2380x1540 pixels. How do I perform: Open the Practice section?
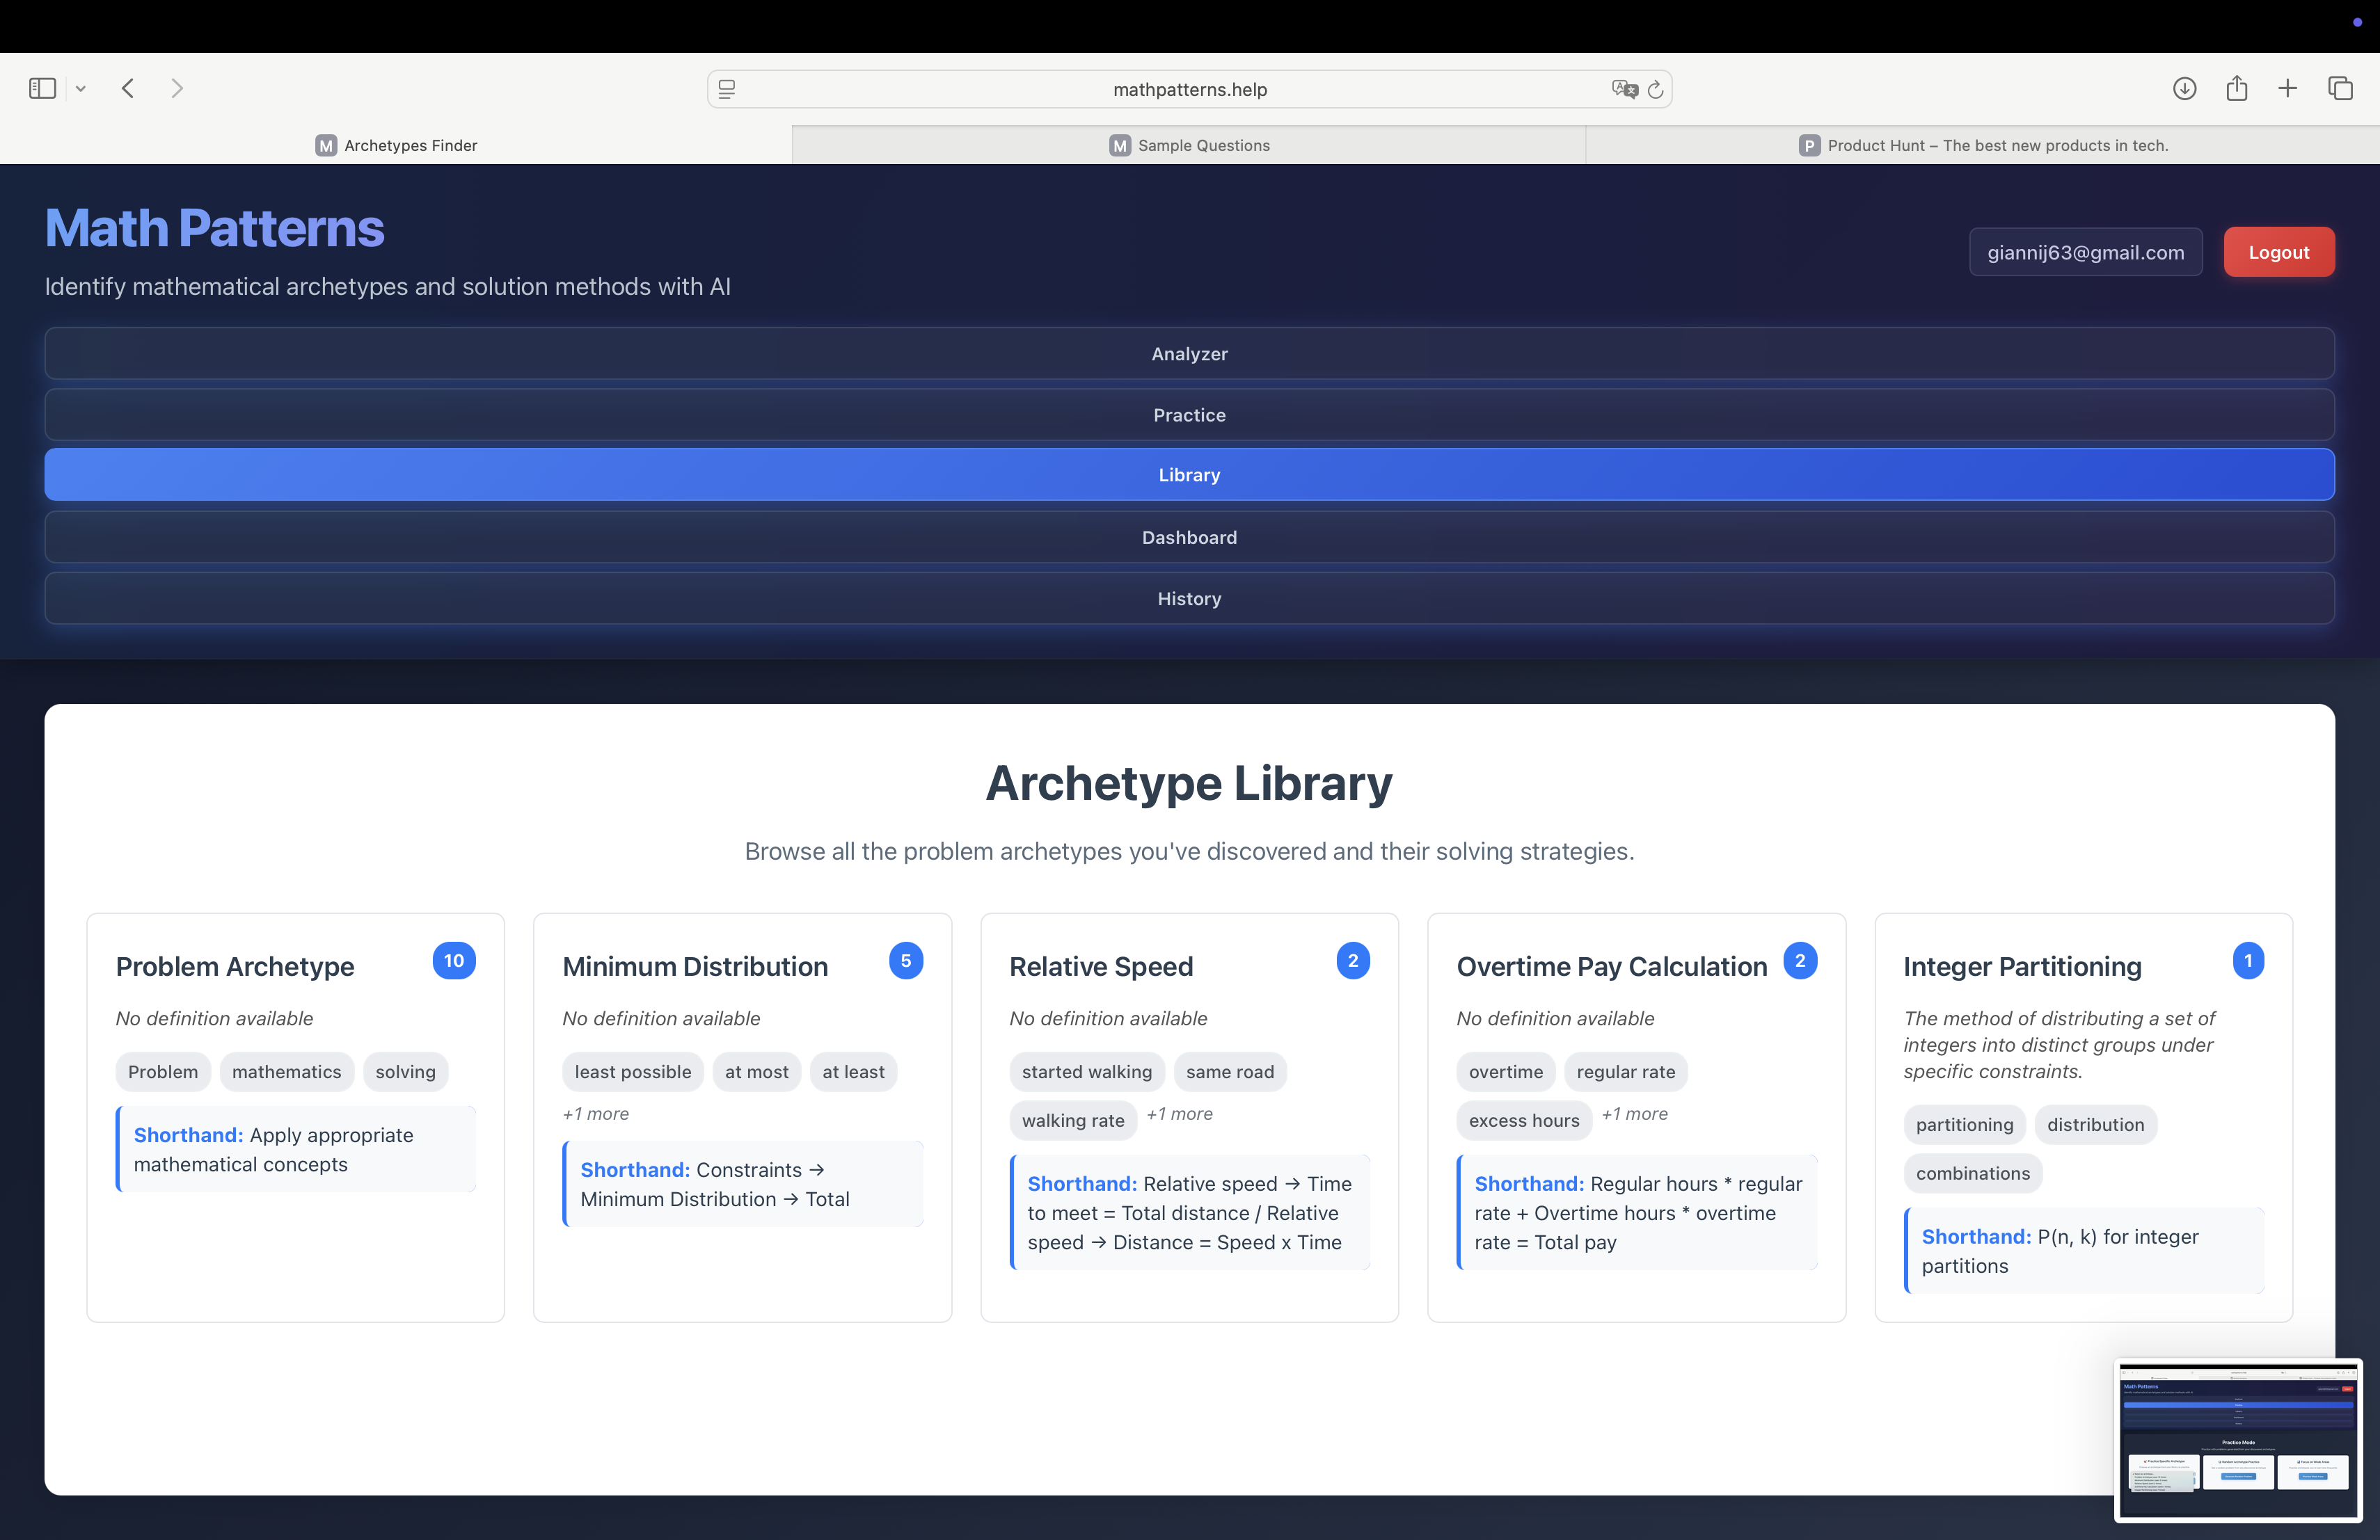[x=1189, y=415]
